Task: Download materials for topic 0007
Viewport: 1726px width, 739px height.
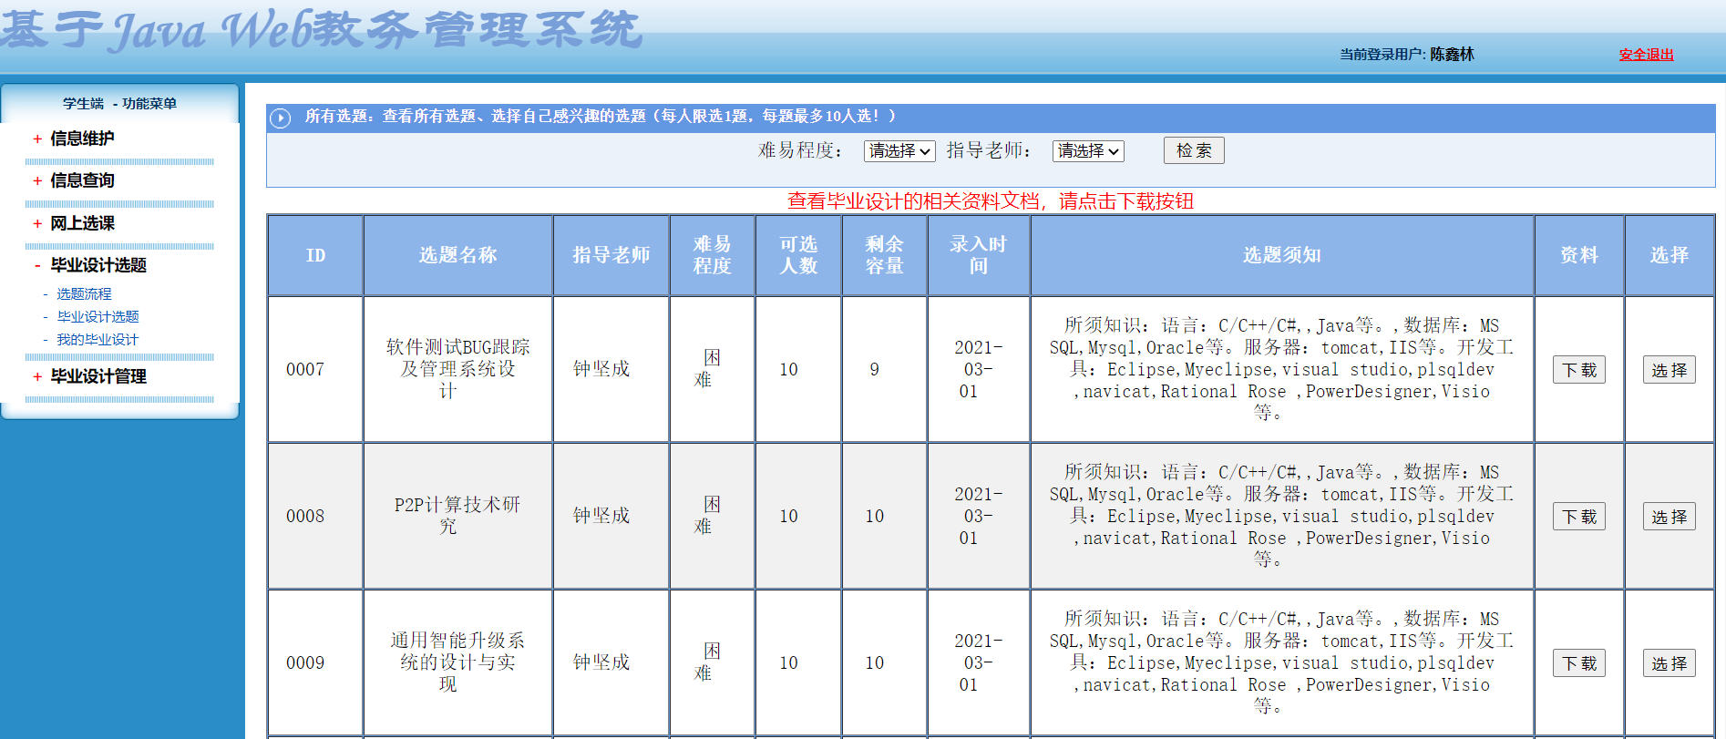Action: click(x=1579, y=370)
